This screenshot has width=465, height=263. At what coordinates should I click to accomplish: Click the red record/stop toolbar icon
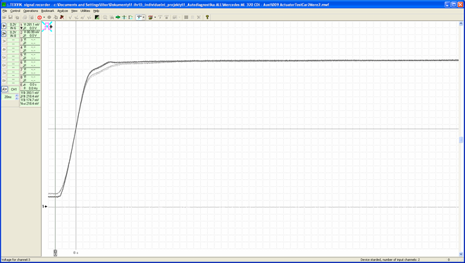click(39, 18)
